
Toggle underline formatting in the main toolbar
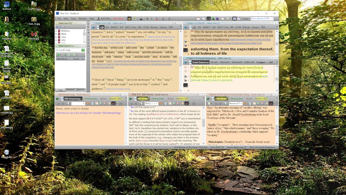tap(157, 19)
